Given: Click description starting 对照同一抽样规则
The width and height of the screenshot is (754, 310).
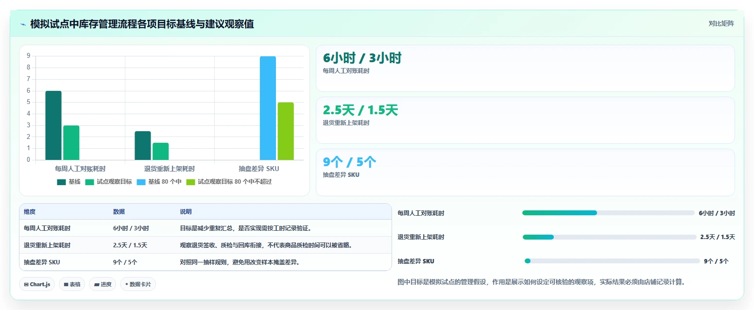Looking at the screenshot, I should click(x=240, y=262).
